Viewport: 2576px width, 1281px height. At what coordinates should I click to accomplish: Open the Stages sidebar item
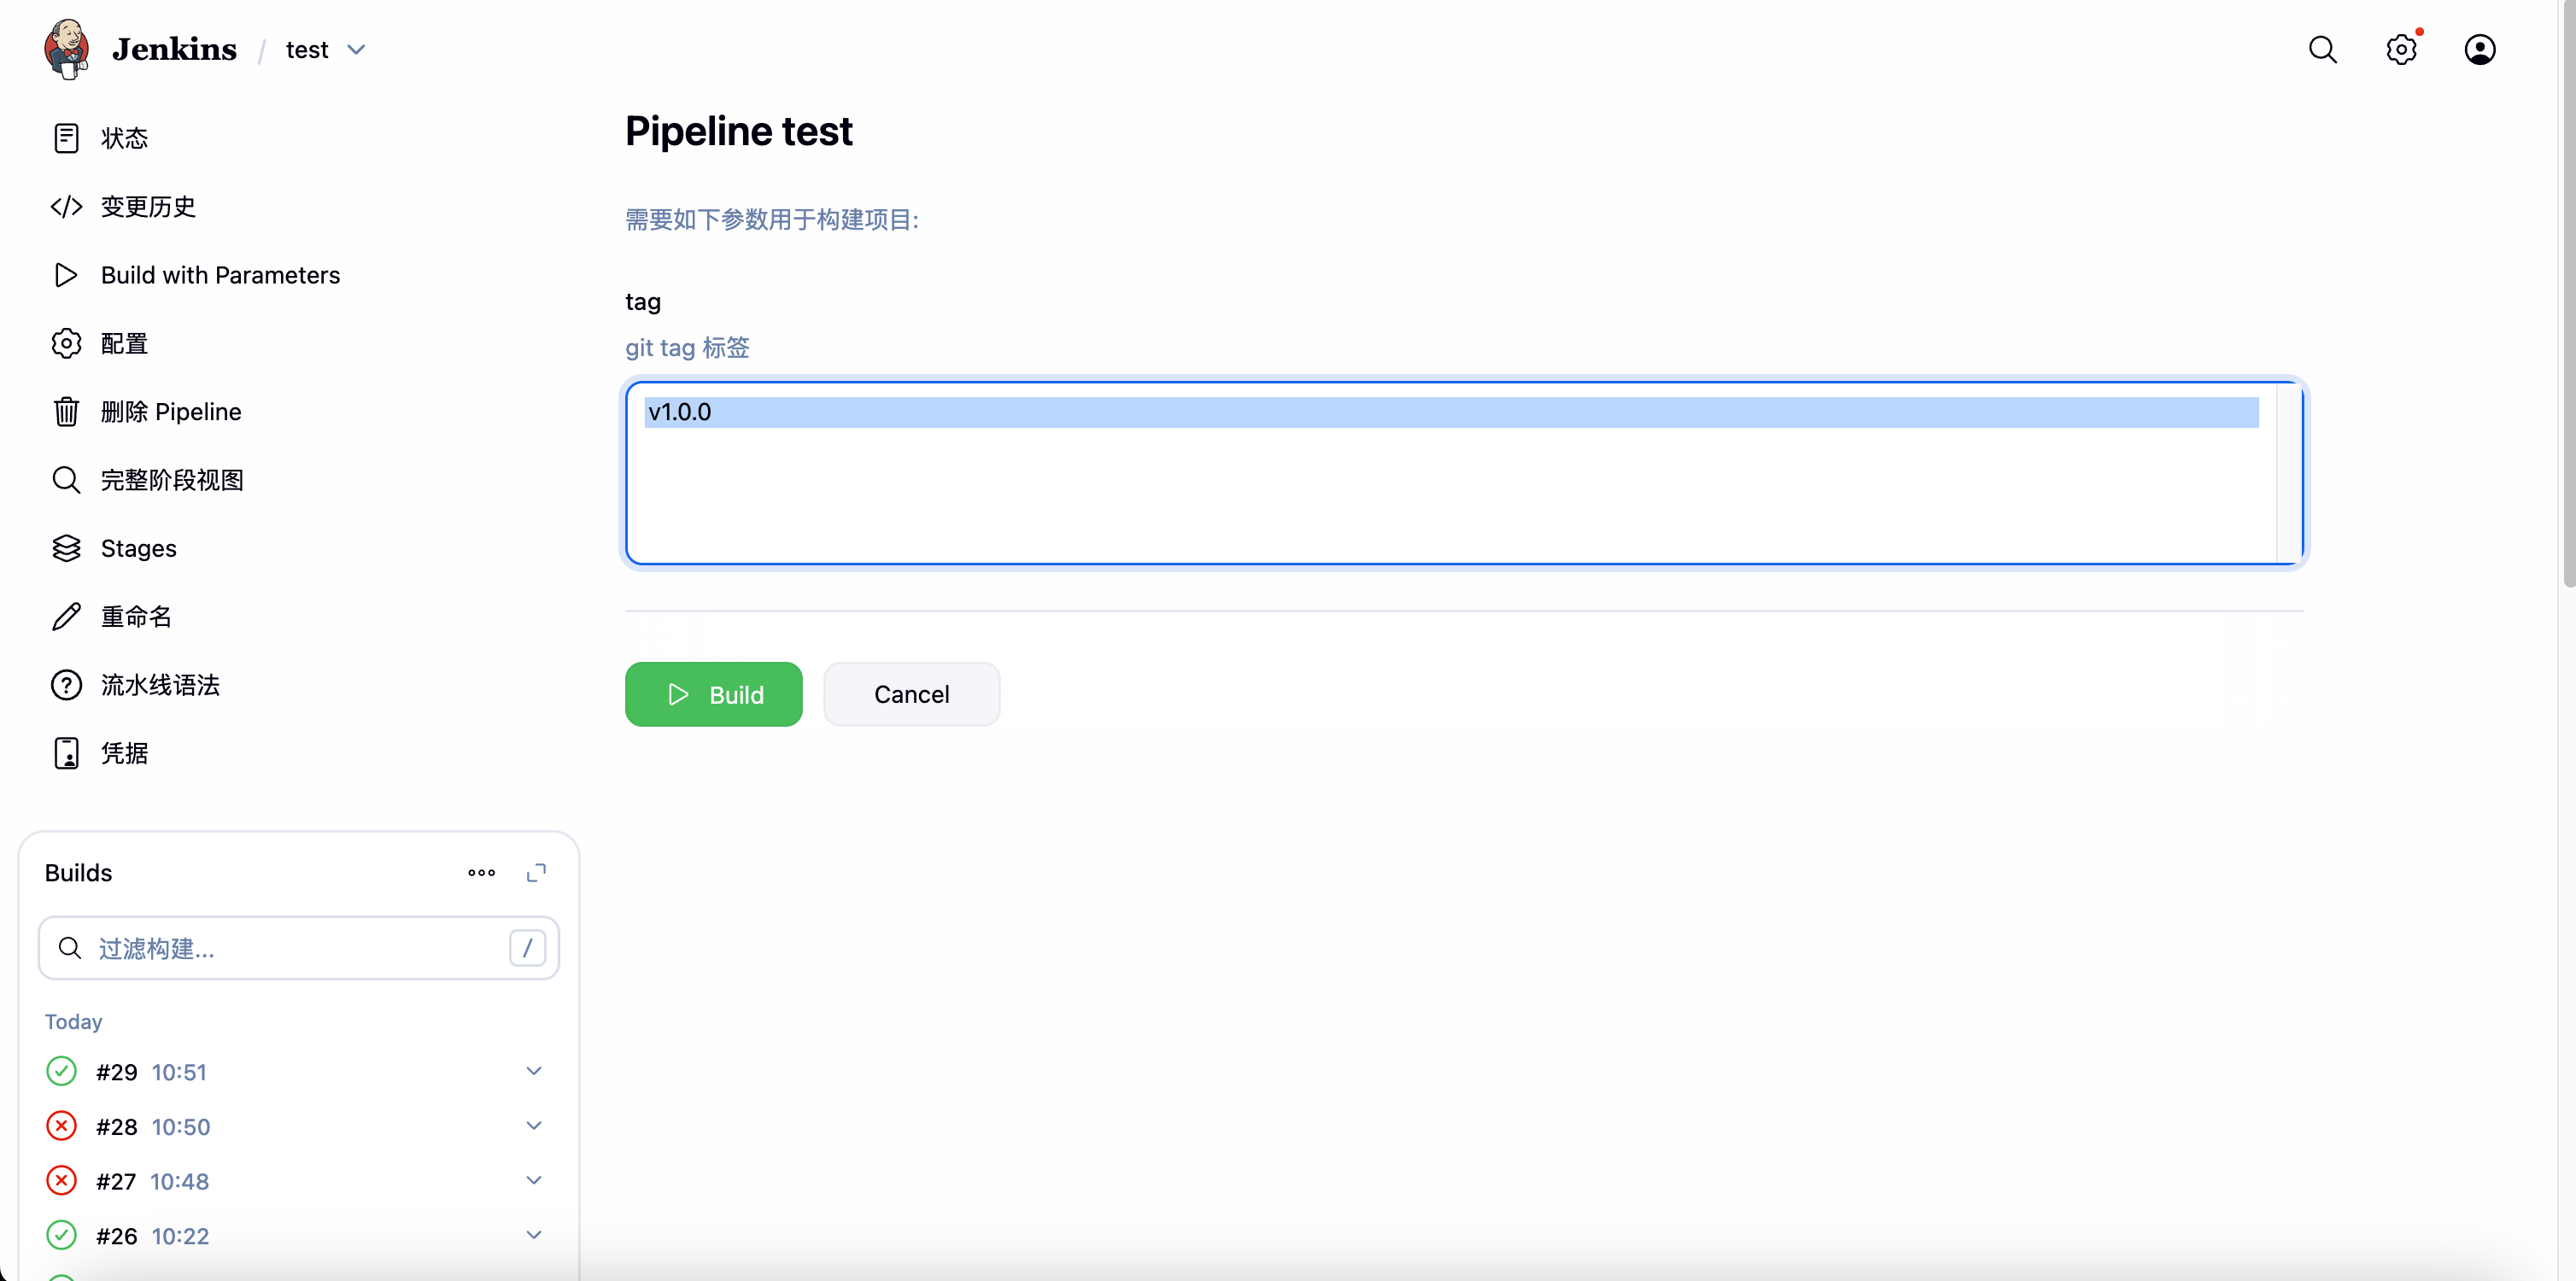click(138, 548)
